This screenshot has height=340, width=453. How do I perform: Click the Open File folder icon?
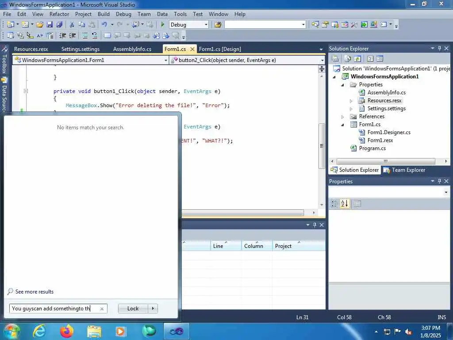[39, 25]
